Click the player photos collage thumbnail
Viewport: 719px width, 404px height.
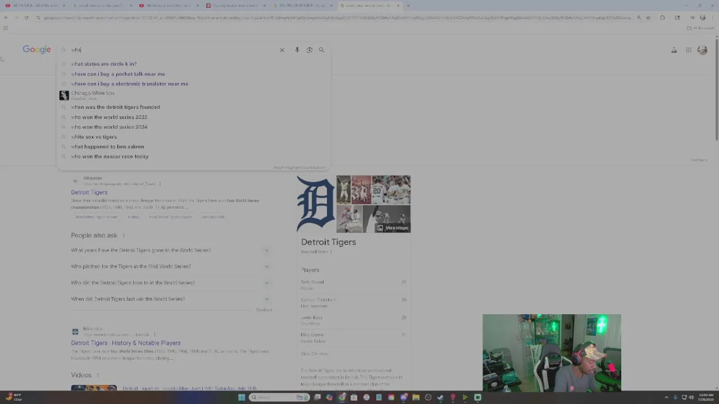(x=374, y=204)
